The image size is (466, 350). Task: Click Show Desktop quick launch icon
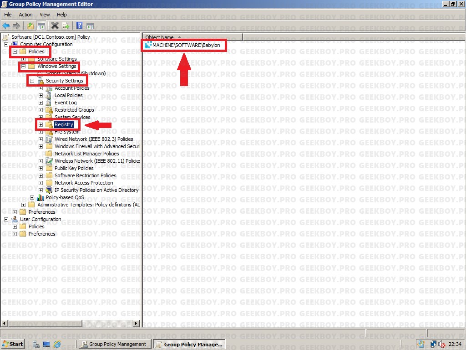(46, 345)
